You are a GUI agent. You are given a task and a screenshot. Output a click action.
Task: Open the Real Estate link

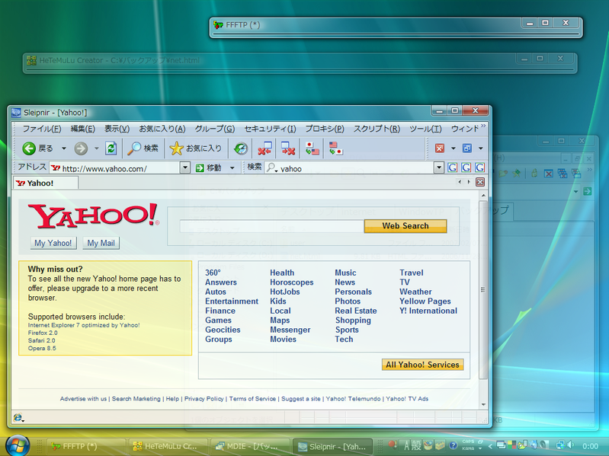356,311
